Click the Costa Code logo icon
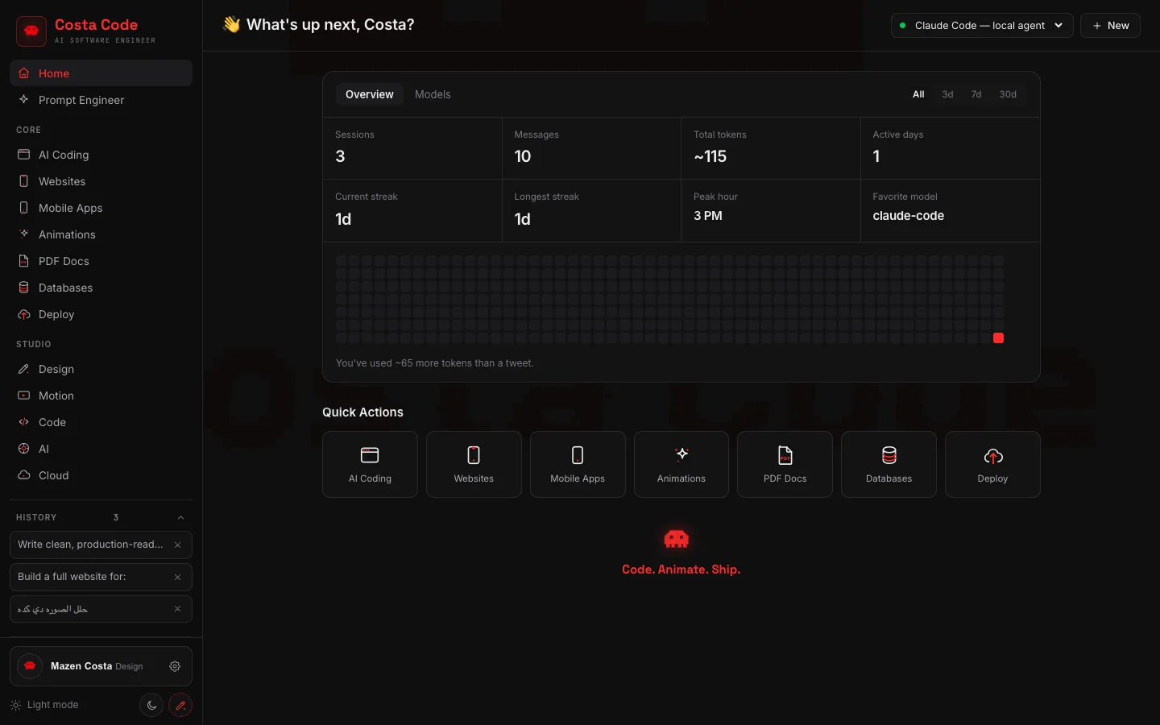The image size is (1160, 725). point(31,31)
